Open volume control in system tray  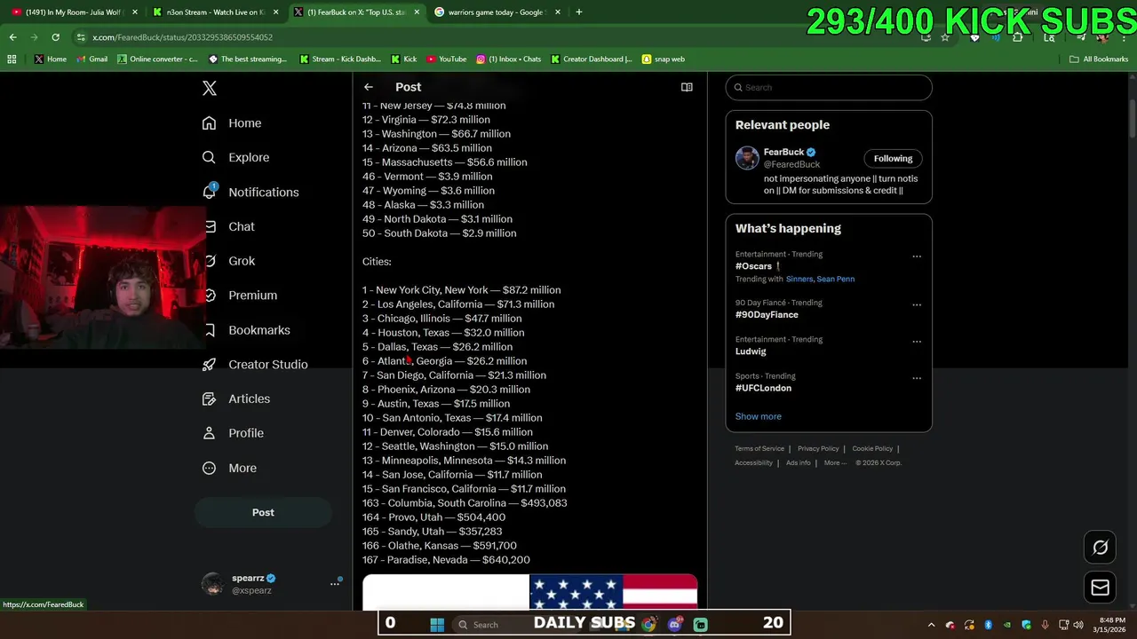click(1077, 625)
